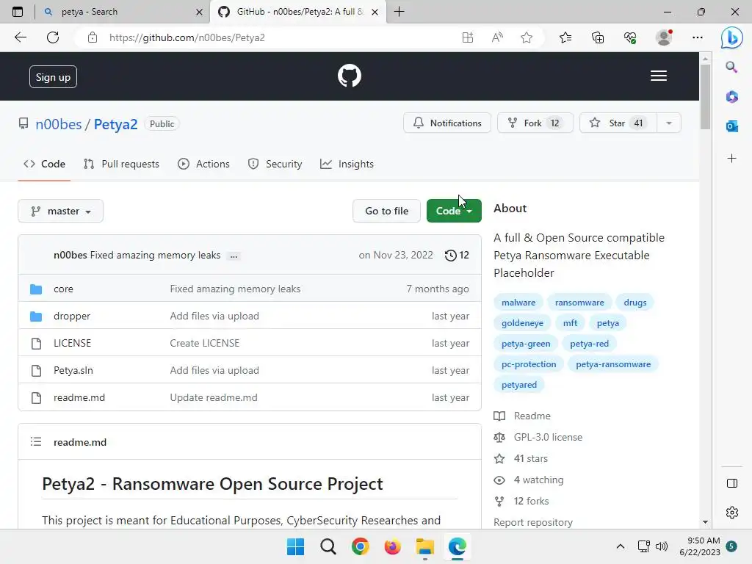Click Report repository link
752x564 pixels.
coord(533,522)
